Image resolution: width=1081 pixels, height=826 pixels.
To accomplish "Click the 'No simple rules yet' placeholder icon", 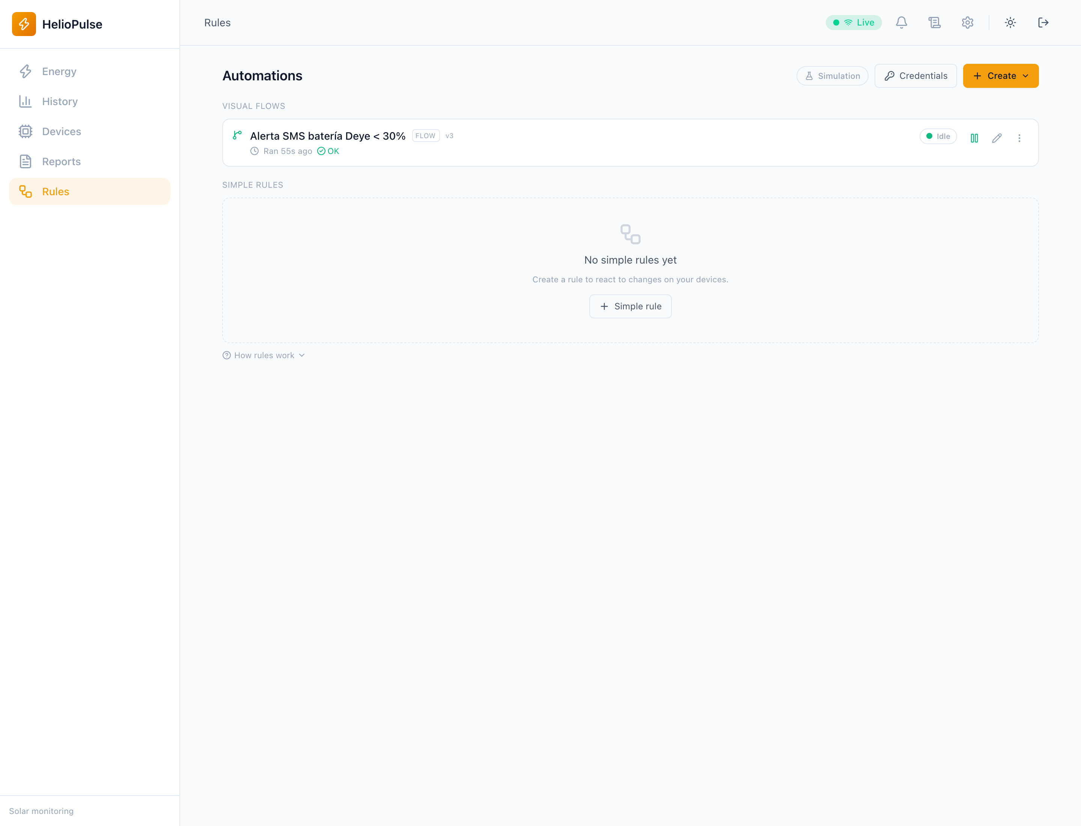I will [630, 234].
